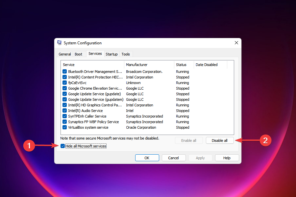Viewport: 296px width, 197px height.
Task: Toggle the SynTPEnh Caller Service checkbox
Action: (64, 116)
